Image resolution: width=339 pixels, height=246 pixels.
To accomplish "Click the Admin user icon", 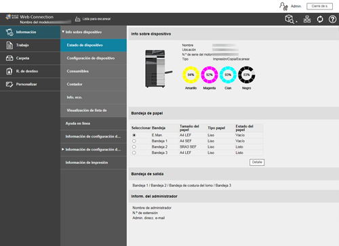I will pos(283,6).
